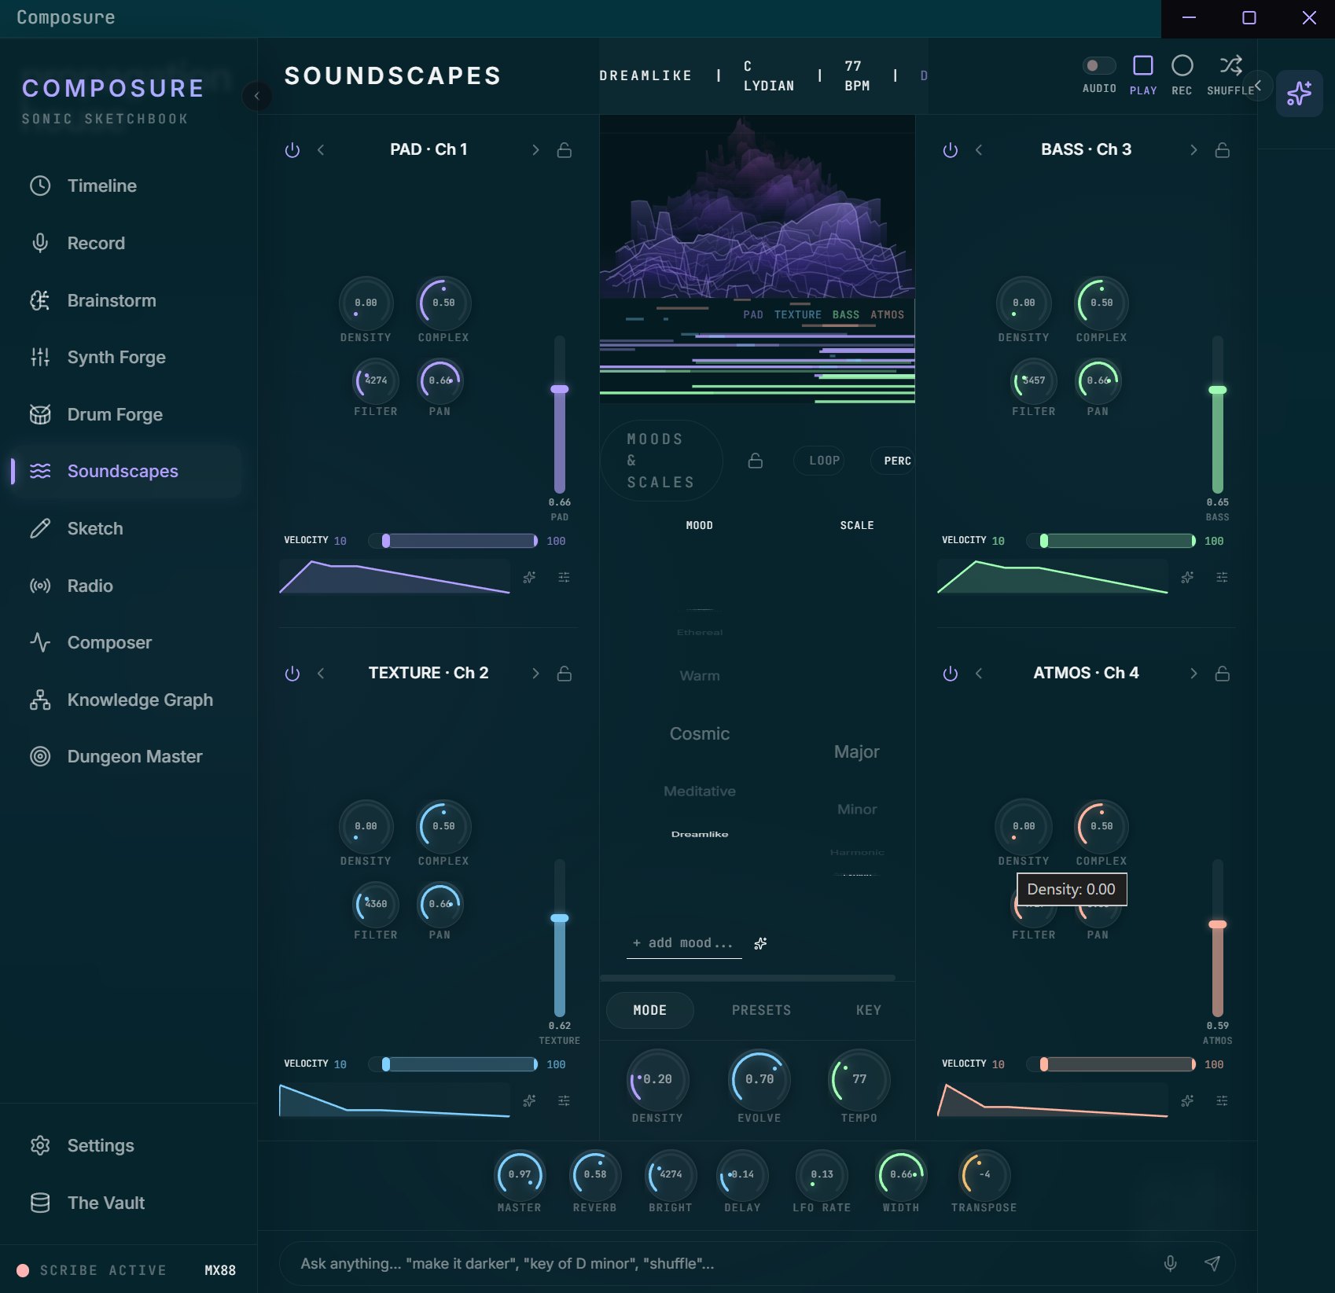Go to next PAD preset chevron
1335x1293 pixels.
point(535,150)
